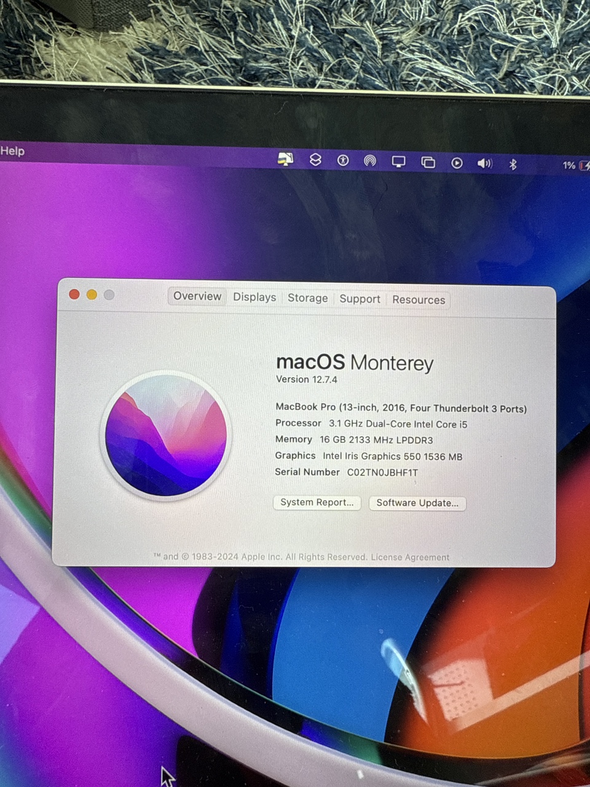
Task: Open Accessibility shortcuts menu bar icon
Action: click(343, 160)
